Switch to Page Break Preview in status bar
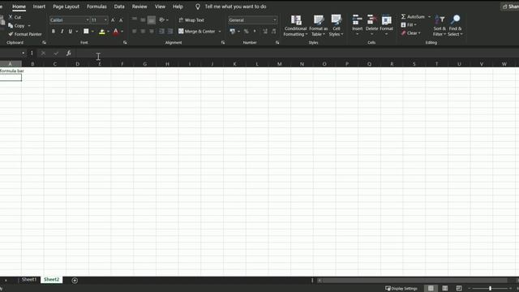 459,289
